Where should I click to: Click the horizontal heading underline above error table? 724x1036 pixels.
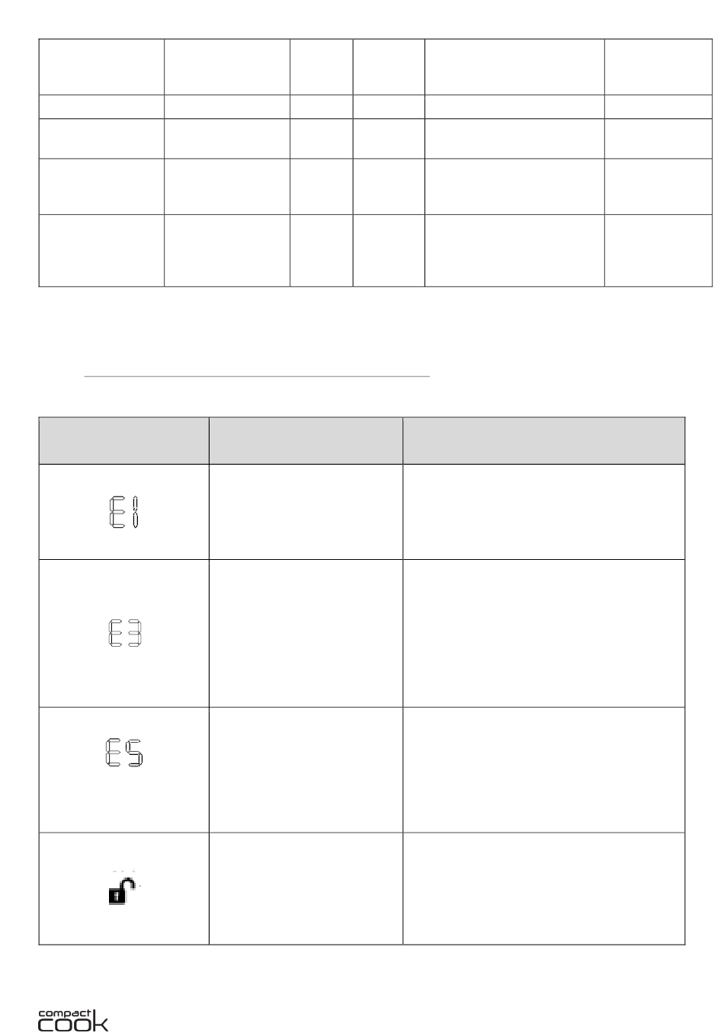257,376
